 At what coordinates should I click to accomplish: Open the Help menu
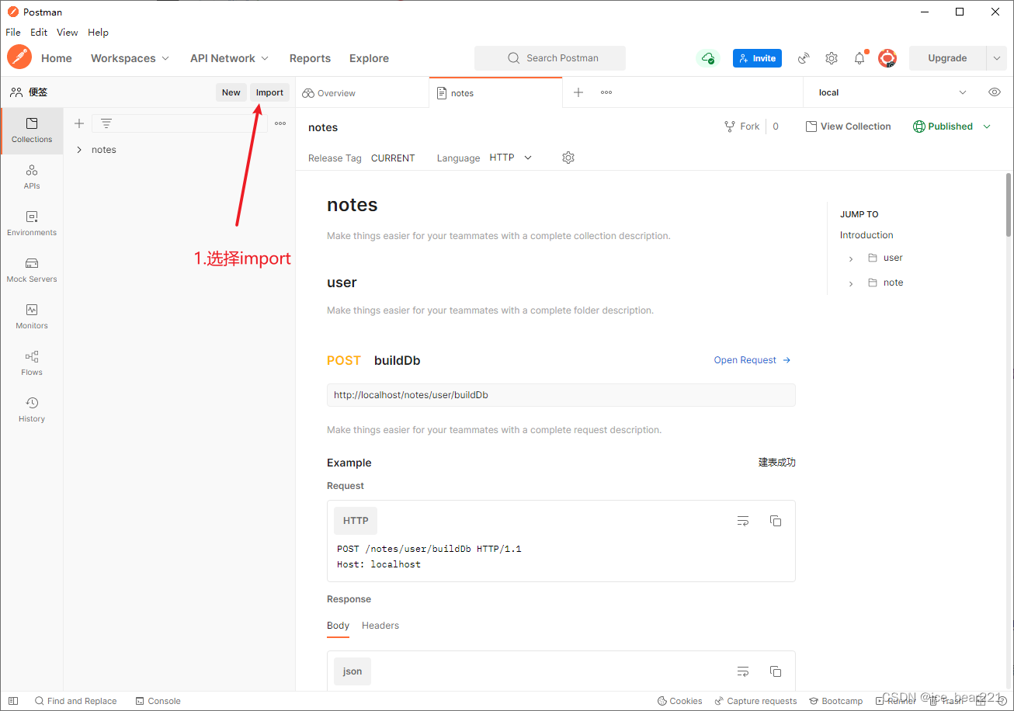(98, 33)
